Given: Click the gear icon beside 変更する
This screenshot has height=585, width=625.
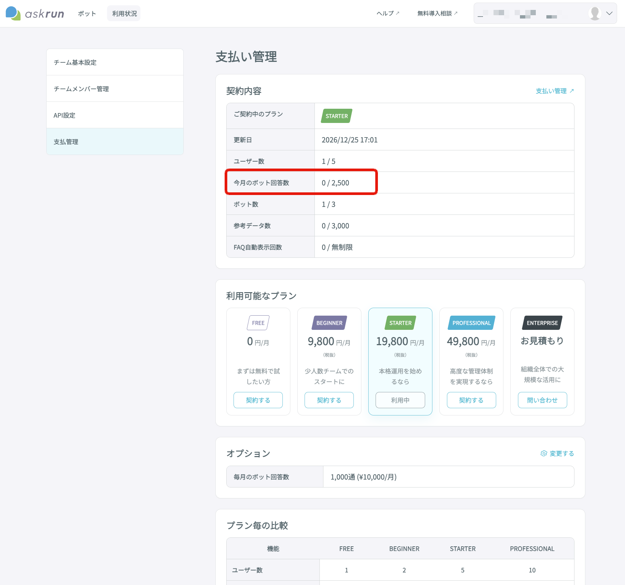Looking at the screenshot, I should (x=544, y=453).
